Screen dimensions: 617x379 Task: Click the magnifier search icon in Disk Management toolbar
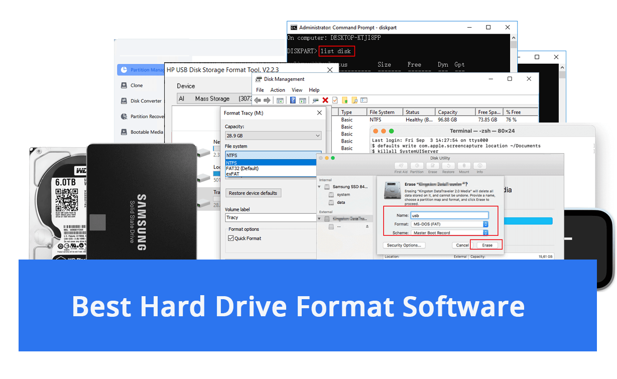(354, 100)
